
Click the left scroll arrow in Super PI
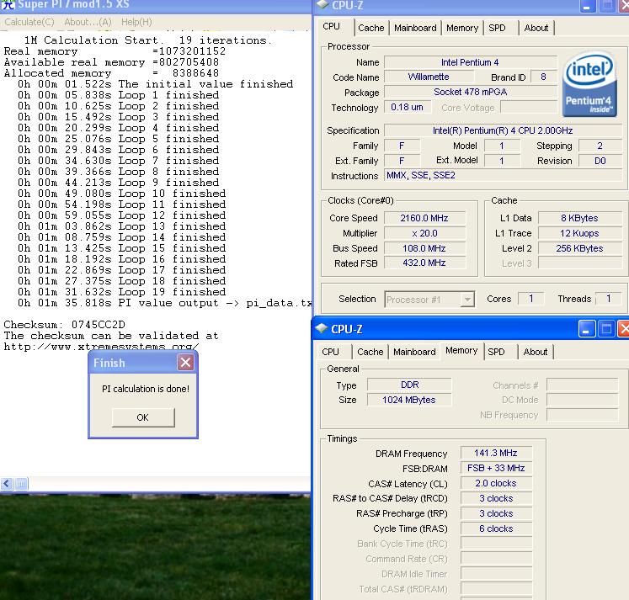(x=7, y=484)
